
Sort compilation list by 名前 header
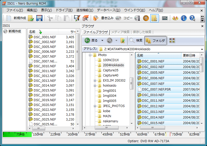pyautogui.click(x=43, y=32)
